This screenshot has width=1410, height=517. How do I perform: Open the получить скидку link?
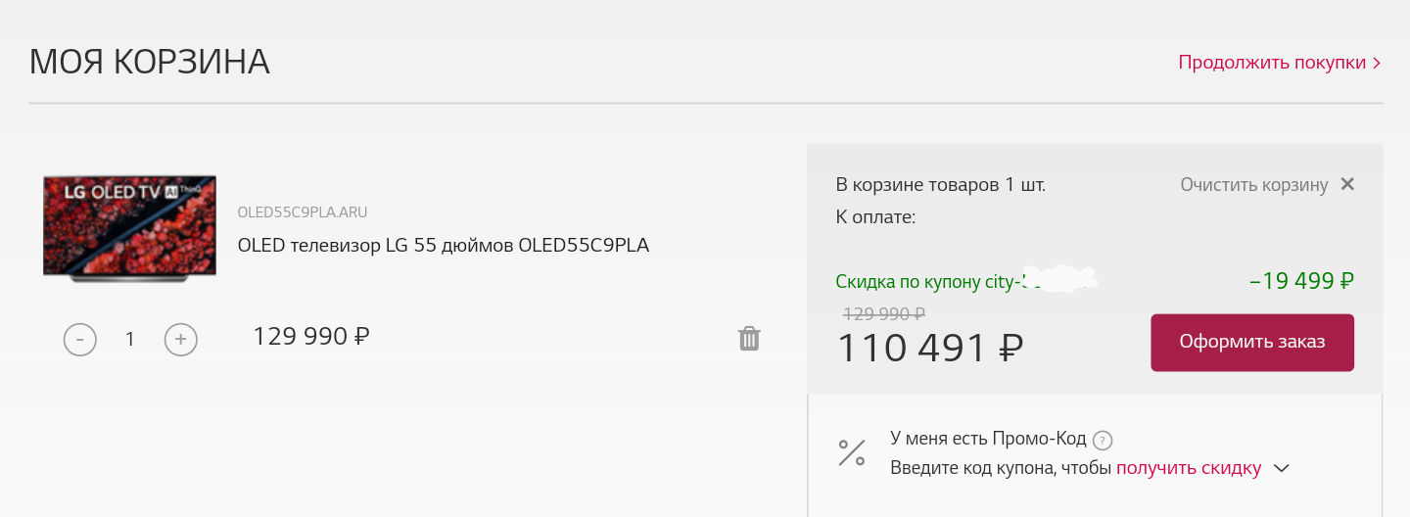click(x=1188, y=468)
